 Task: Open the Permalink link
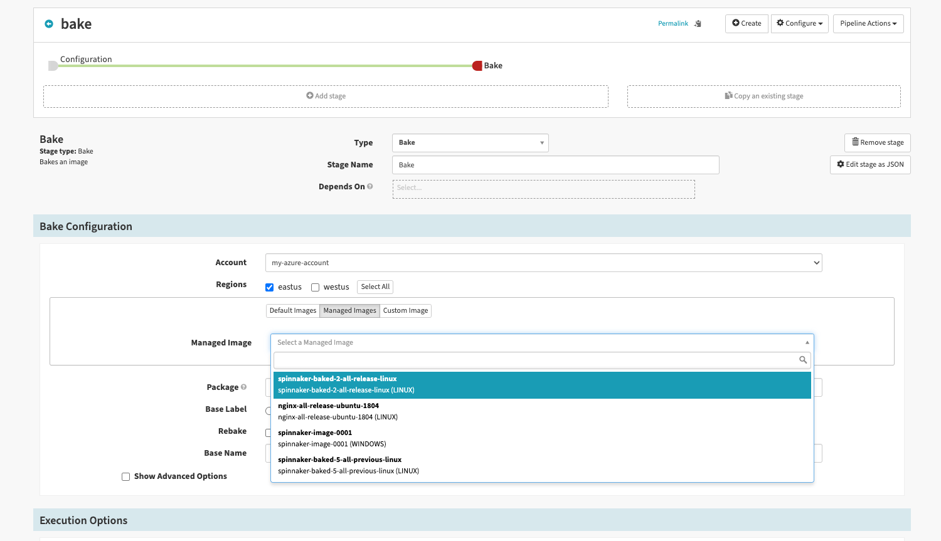673,24
